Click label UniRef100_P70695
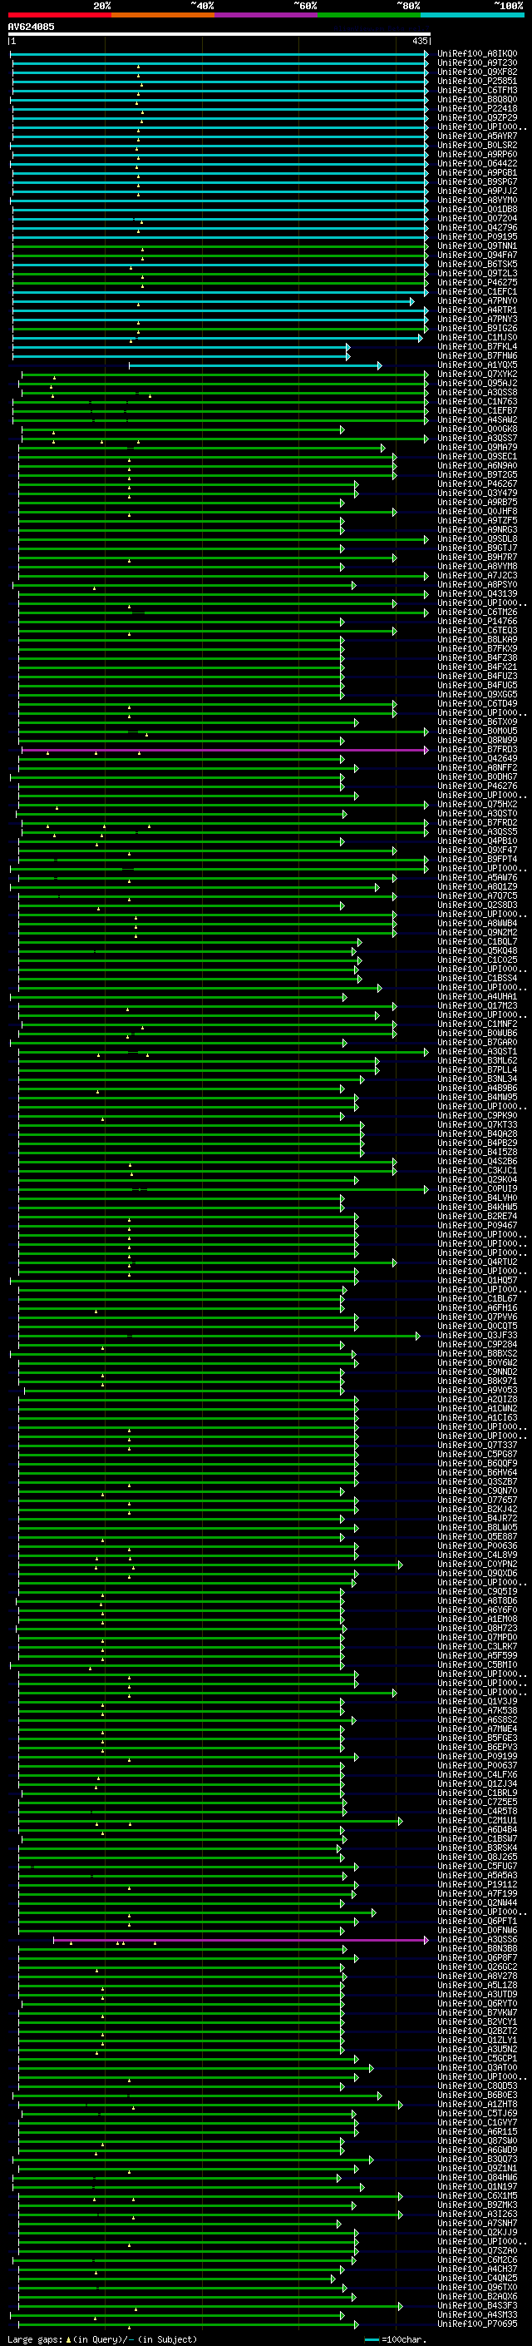This screenshot has width=532, height=2346. (477, 2324)
